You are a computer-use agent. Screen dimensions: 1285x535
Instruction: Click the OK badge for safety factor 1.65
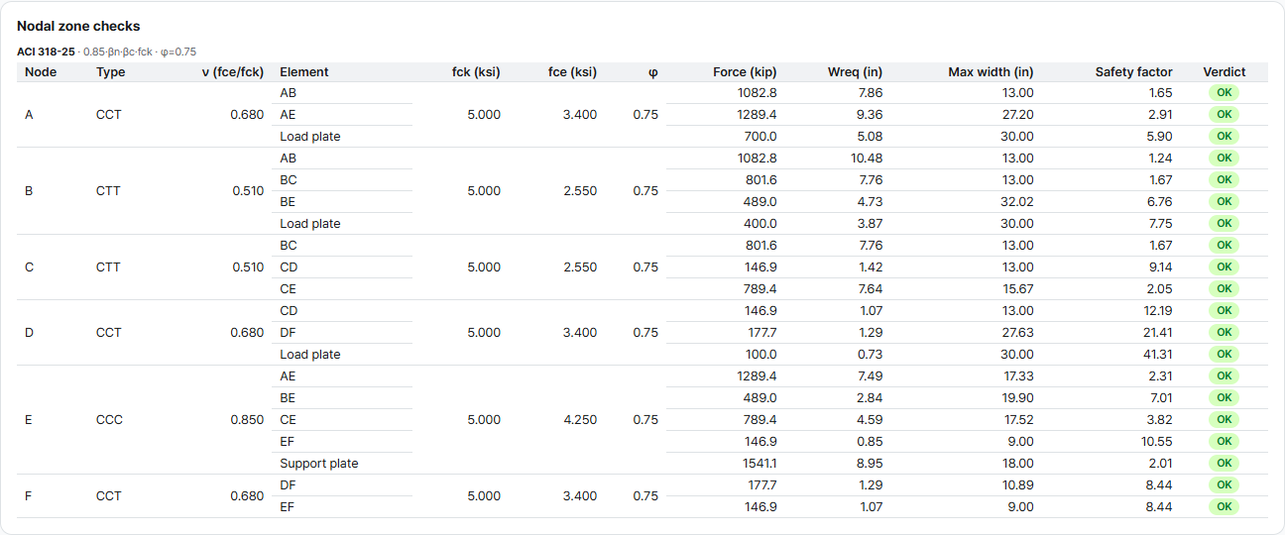[x=1224, y=93]
